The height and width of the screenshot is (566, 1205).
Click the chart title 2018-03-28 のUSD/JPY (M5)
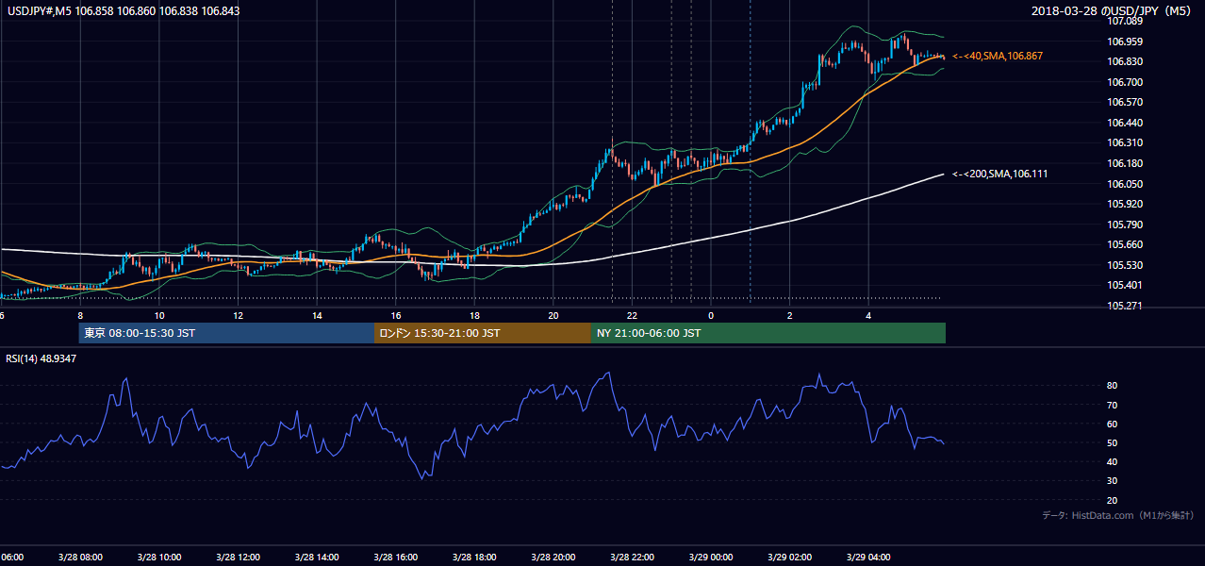[1114, 11]
